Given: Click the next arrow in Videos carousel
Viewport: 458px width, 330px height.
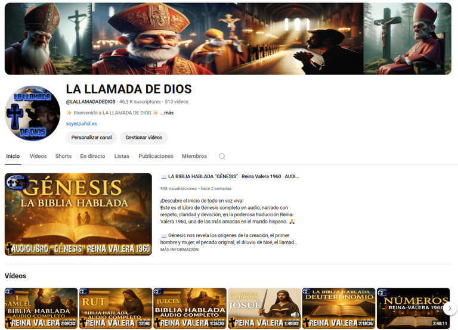Looking at the screenshot, I should [x=450, y=308].
